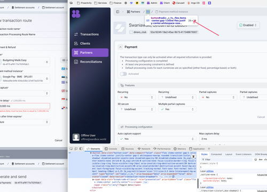
Task: Click the accessibility icon in the Elements panel
Action: click(193, 157)
